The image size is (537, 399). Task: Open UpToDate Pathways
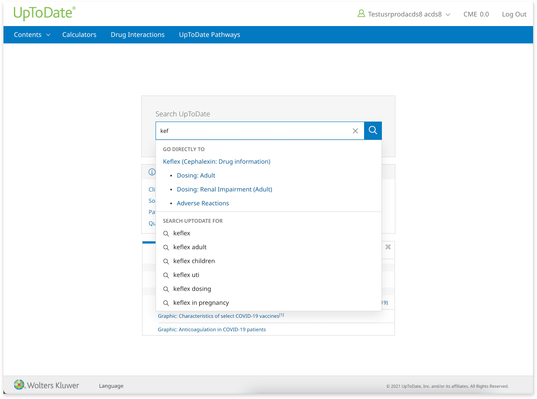[209, 35]
